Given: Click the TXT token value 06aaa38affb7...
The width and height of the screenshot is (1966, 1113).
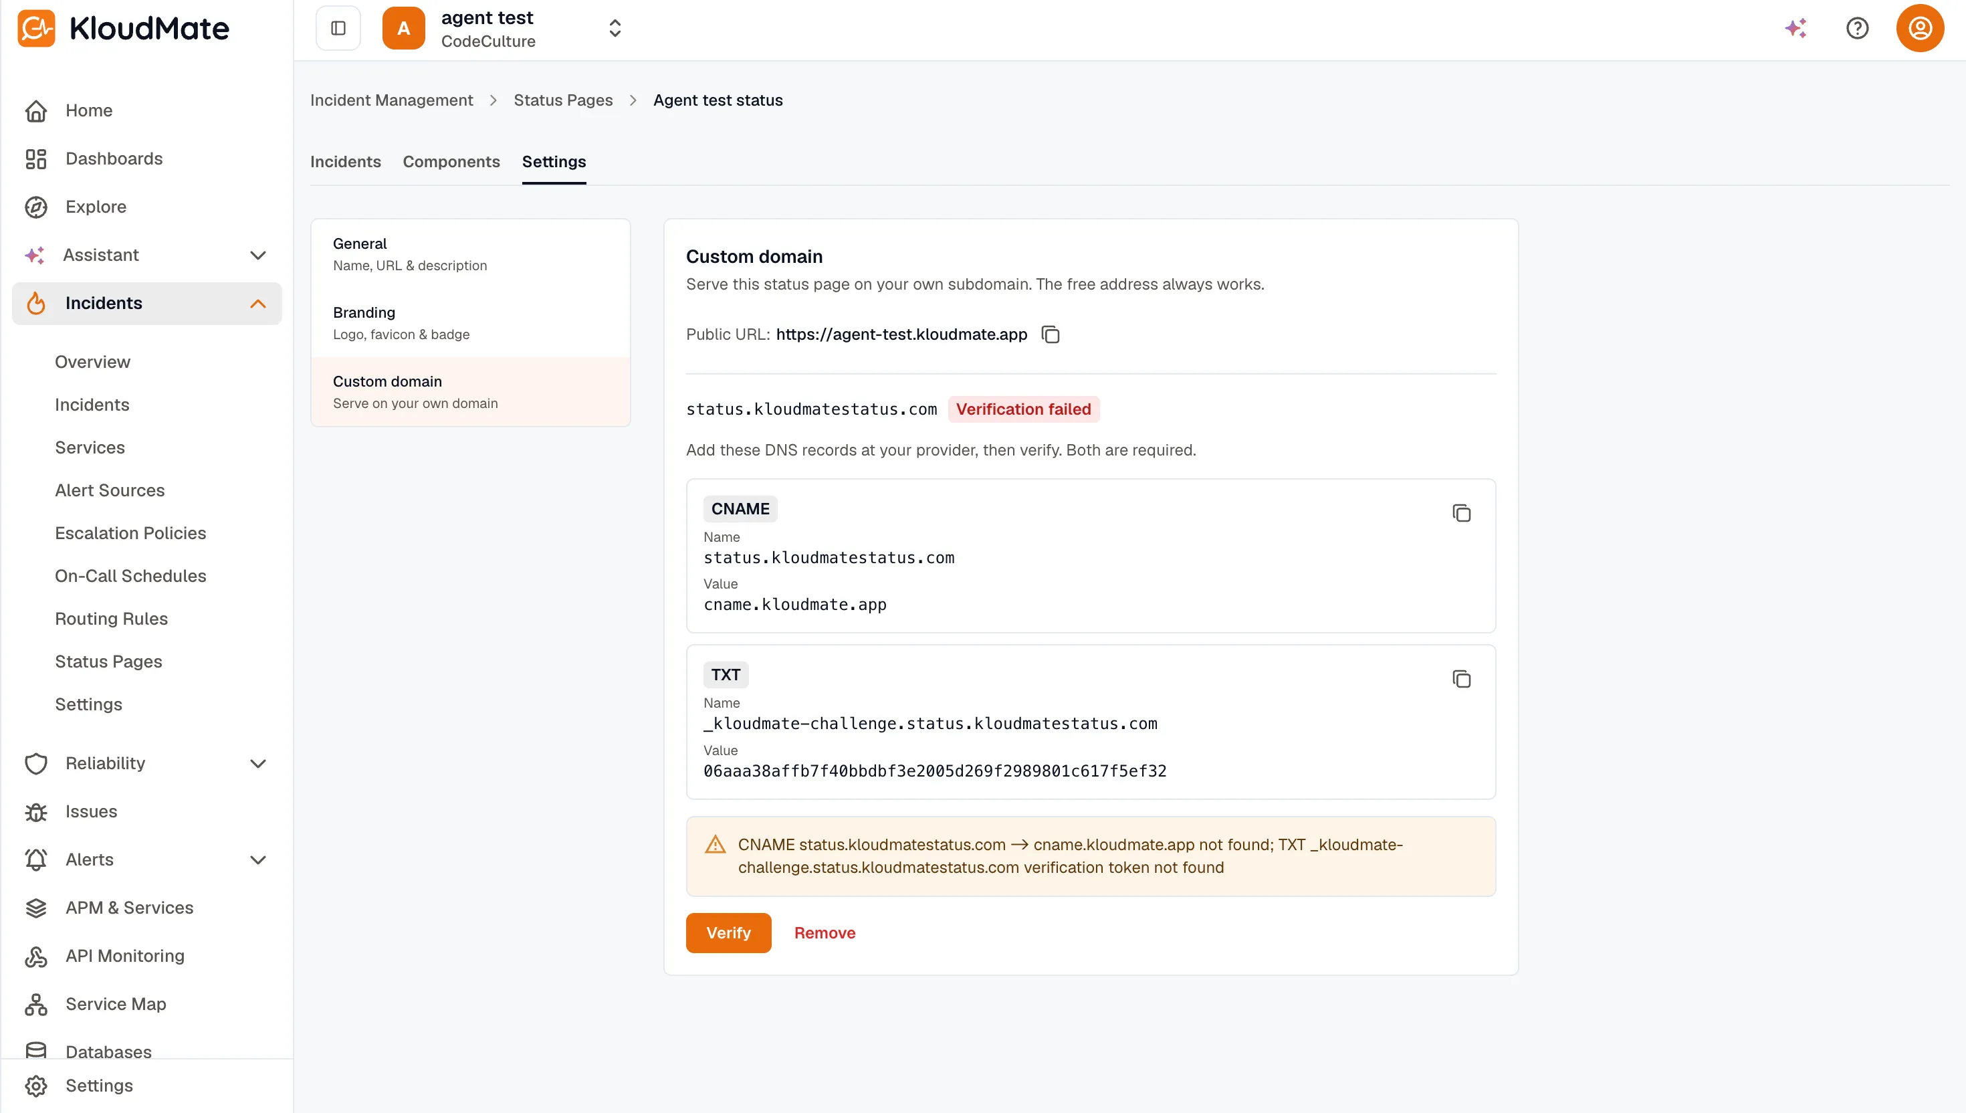Looking at the screenshot, I should [x=934, y=771].
